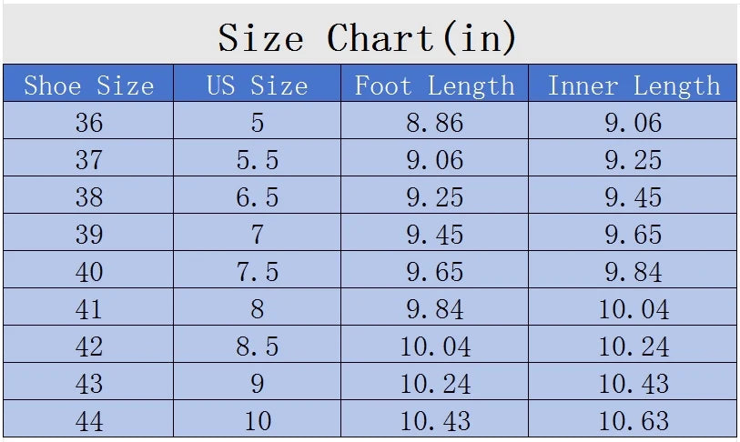Select inner length for shoe size 40

tap(634, 272)
